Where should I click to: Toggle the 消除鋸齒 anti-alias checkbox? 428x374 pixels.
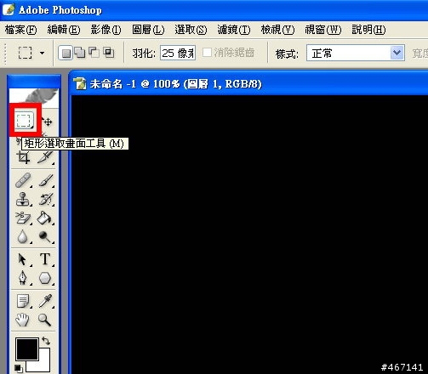tap(207, 53)
